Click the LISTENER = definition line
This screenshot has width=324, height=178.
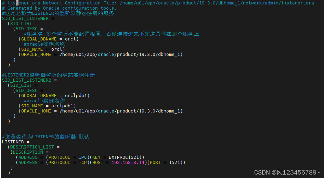pos(15,142)
